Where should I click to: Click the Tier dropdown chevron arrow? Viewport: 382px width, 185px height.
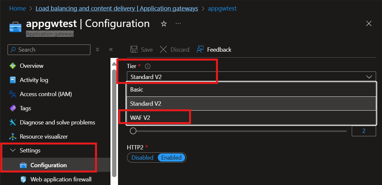(369, 77)
